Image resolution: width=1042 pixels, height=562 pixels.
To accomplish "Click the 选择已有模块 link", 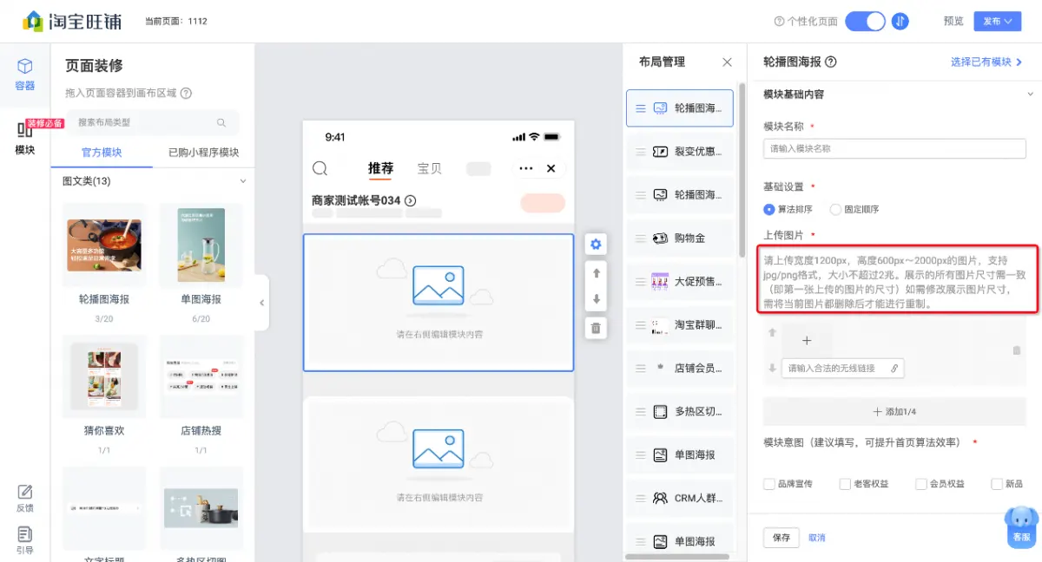I will tap(986, 62).
